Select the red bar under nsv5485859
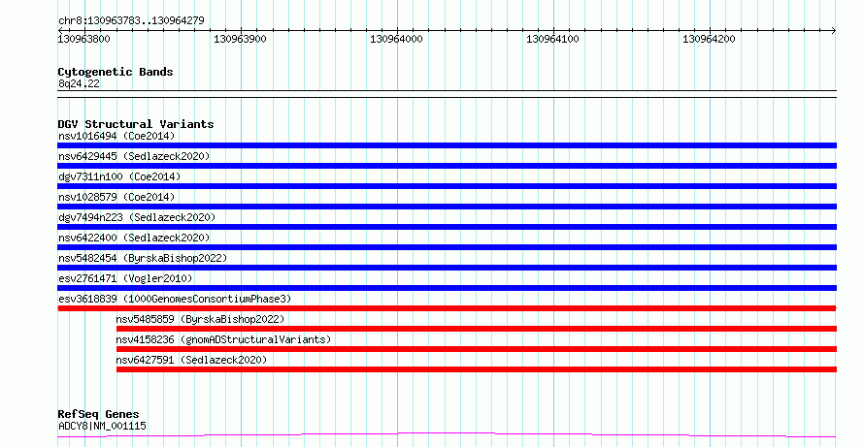Screen dimensions: 864x447 pyautogui.click(x=477, y=329)
